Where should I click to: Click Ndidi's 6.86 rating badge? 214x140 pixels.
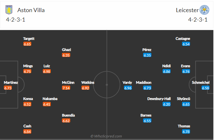(166, 71)
